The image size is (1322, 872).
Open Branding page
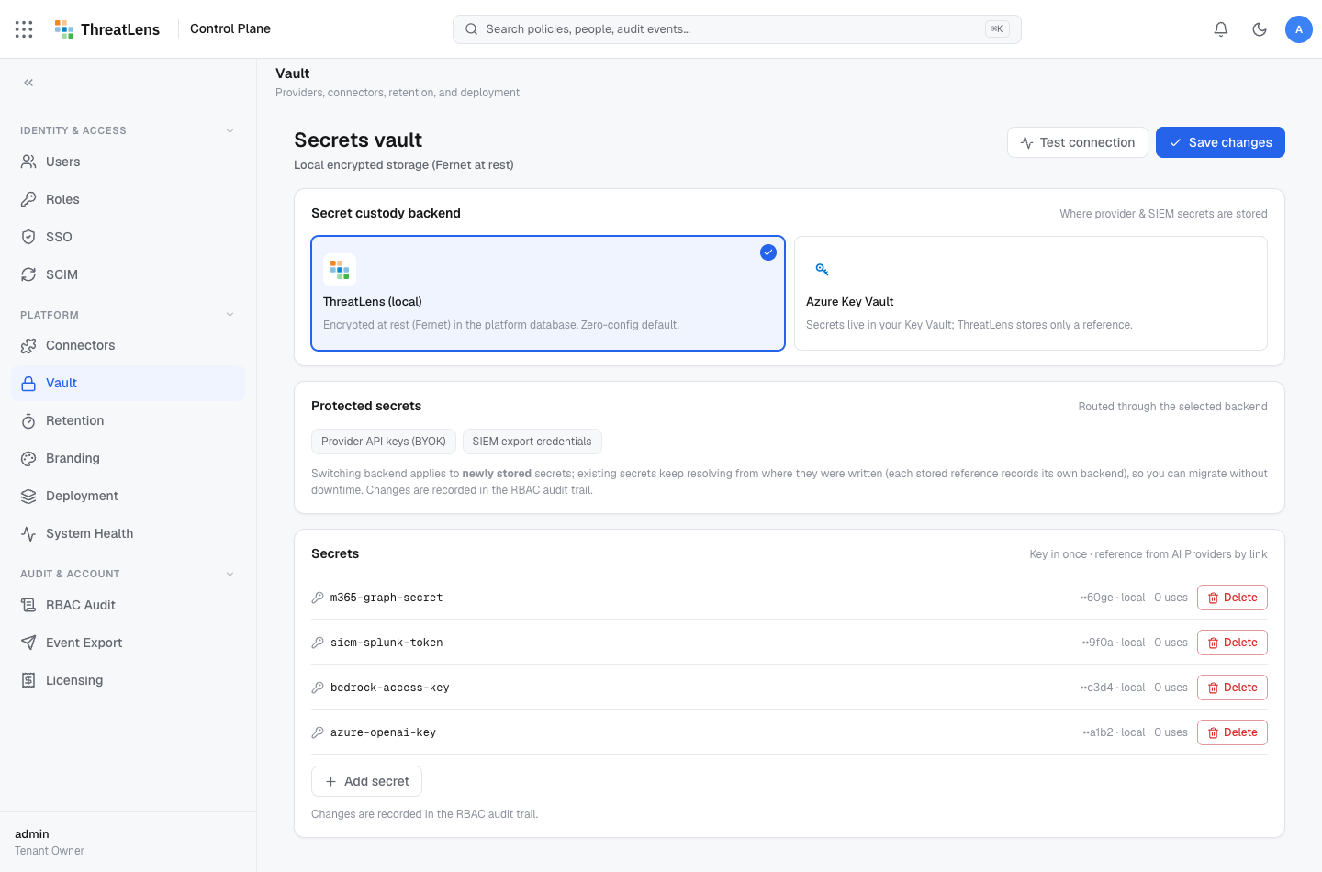point(128,458)
